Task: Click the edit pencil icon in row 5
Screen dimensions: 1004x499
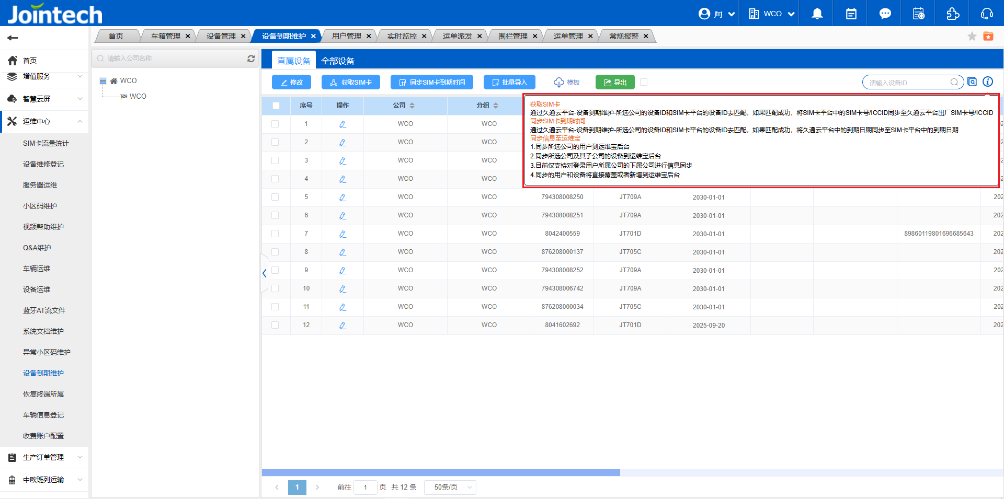Action: [343, 198]
